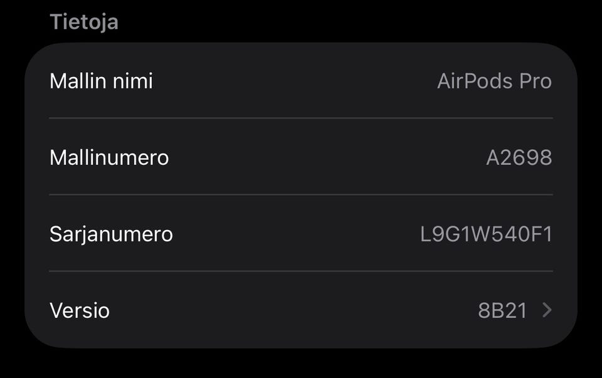Screen dimensions: 602x378
Task: Click the black background below the info card
Action: pos(301,364)
